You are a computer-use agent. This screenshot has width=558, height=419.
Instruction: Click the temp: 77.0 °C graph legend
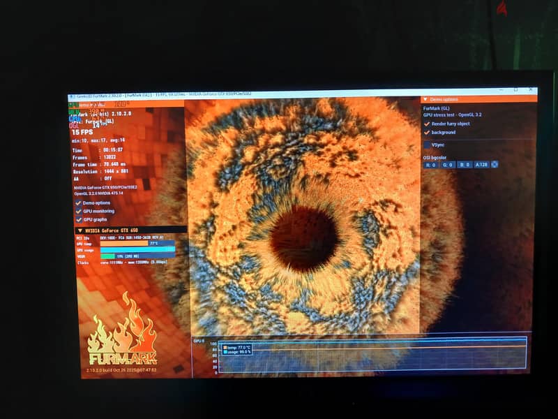coord(237,347)
